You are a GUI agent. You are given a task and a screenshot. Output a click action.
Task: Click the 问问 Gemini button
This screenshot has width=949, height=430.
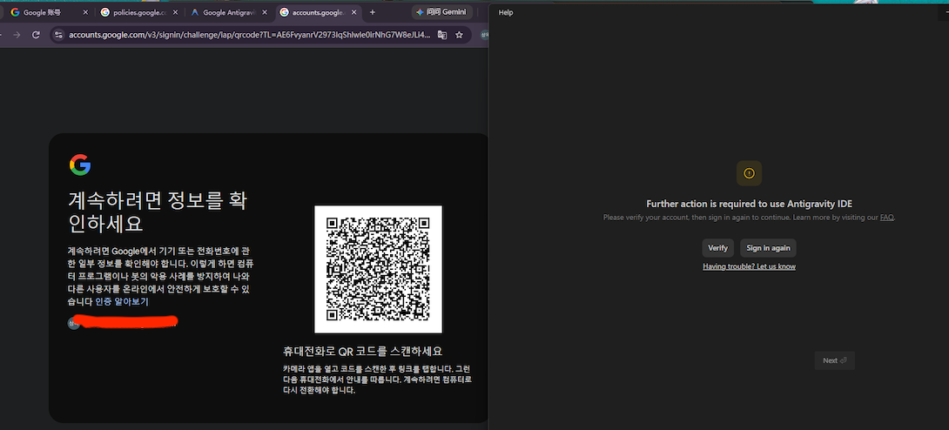click(x=442, y=12)
